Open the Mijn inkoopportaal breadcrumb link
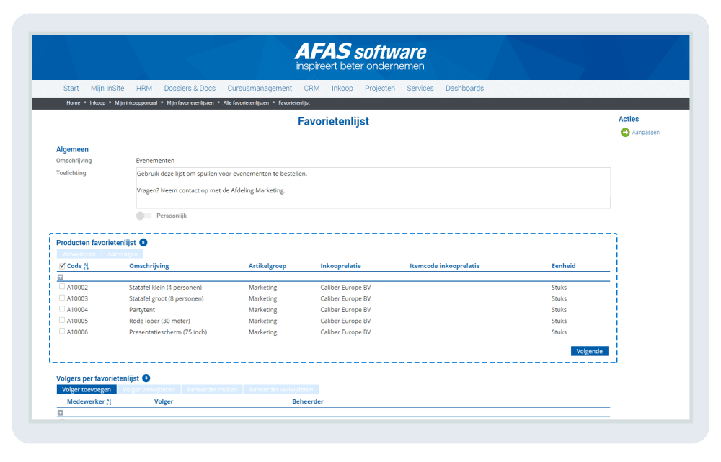The image size is (721, 462). (x=137, y=102)
